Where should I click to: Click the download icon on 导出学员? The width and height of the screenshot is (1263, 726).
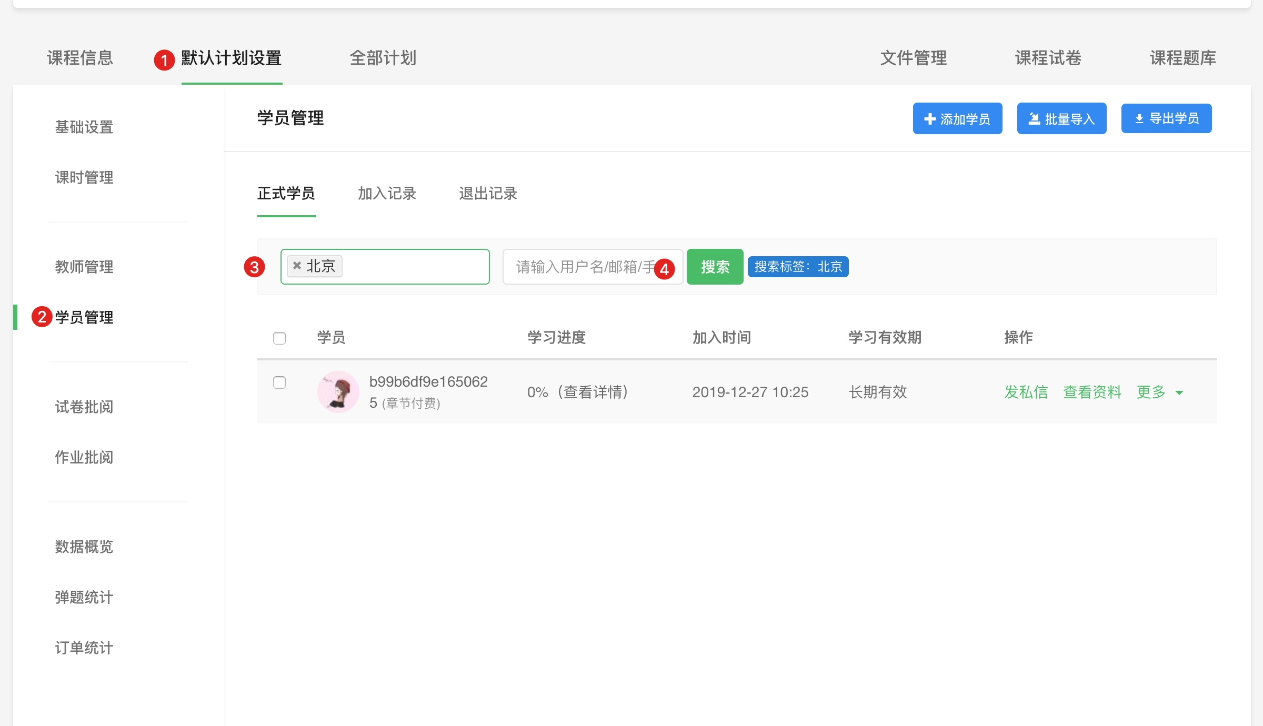1139,119
